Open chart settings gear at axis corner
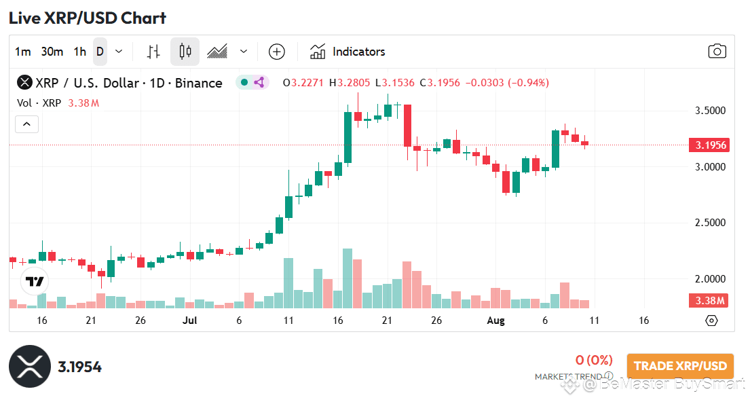The height and width of the screenshot is (402, 750). (x=712, y=321)
